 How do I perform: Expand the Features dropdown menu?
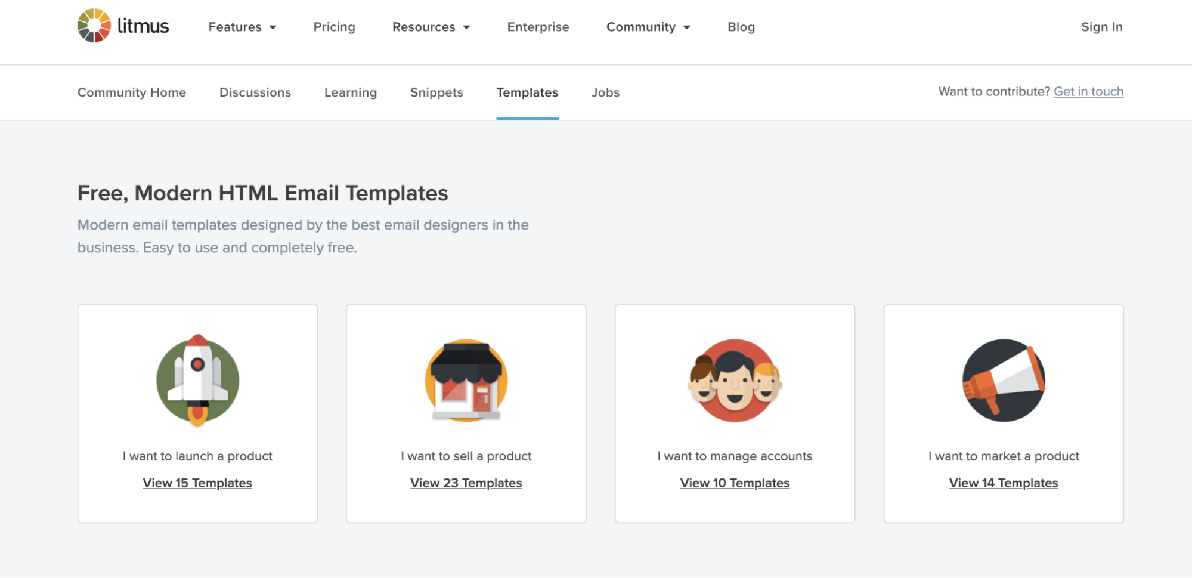(x=242, y=27)
